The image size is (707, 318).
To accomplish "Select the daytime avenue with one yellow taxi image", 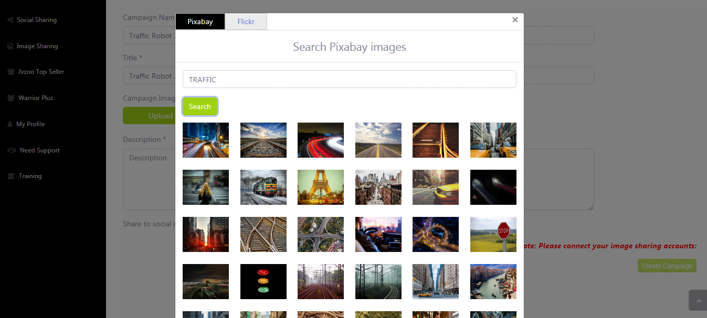I will point(436,281).
